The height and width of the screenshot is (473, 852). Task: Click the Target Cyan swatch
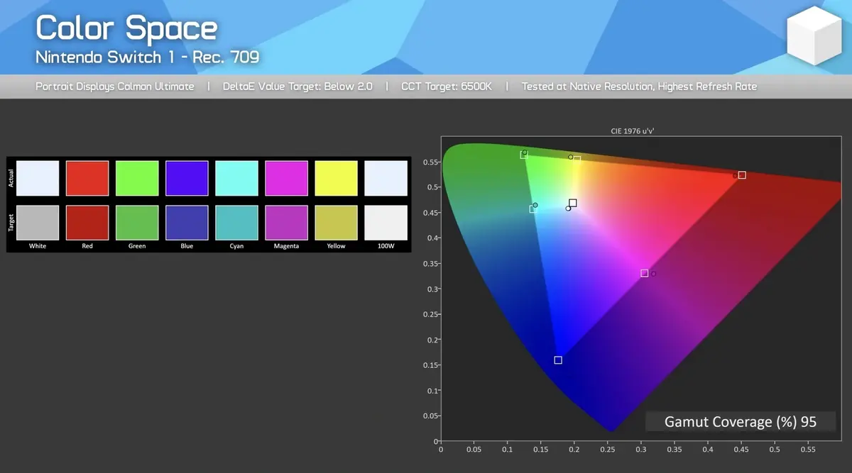pos(236,223)
